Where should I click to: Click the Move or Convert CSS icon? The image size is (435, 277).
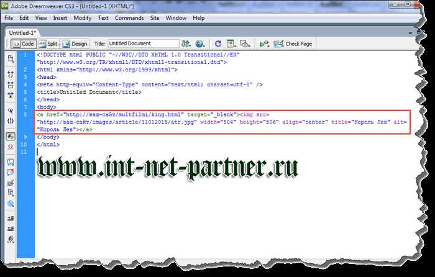(x=11, y=203)
